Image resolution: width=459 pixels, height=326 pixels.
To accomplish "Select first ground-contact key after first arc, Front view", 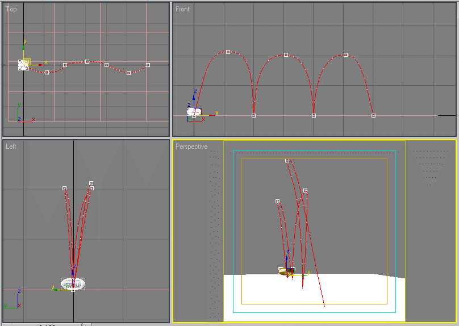I will (253, 116).
